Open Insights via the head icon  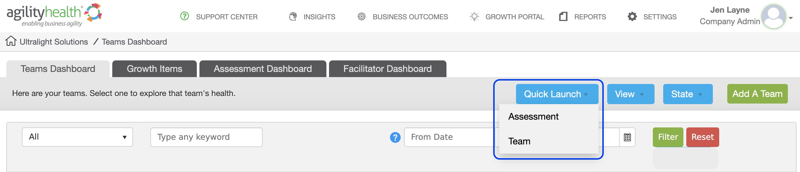293,16
